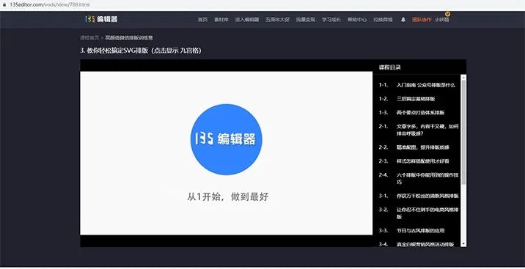Open the 素材库 nav item
The image size is (525, 269).
tap(221, 20)
